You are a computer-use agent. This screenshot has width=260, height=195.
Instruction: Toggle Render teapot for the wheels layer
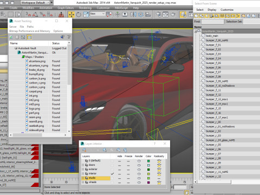click(x=139, y=183)
